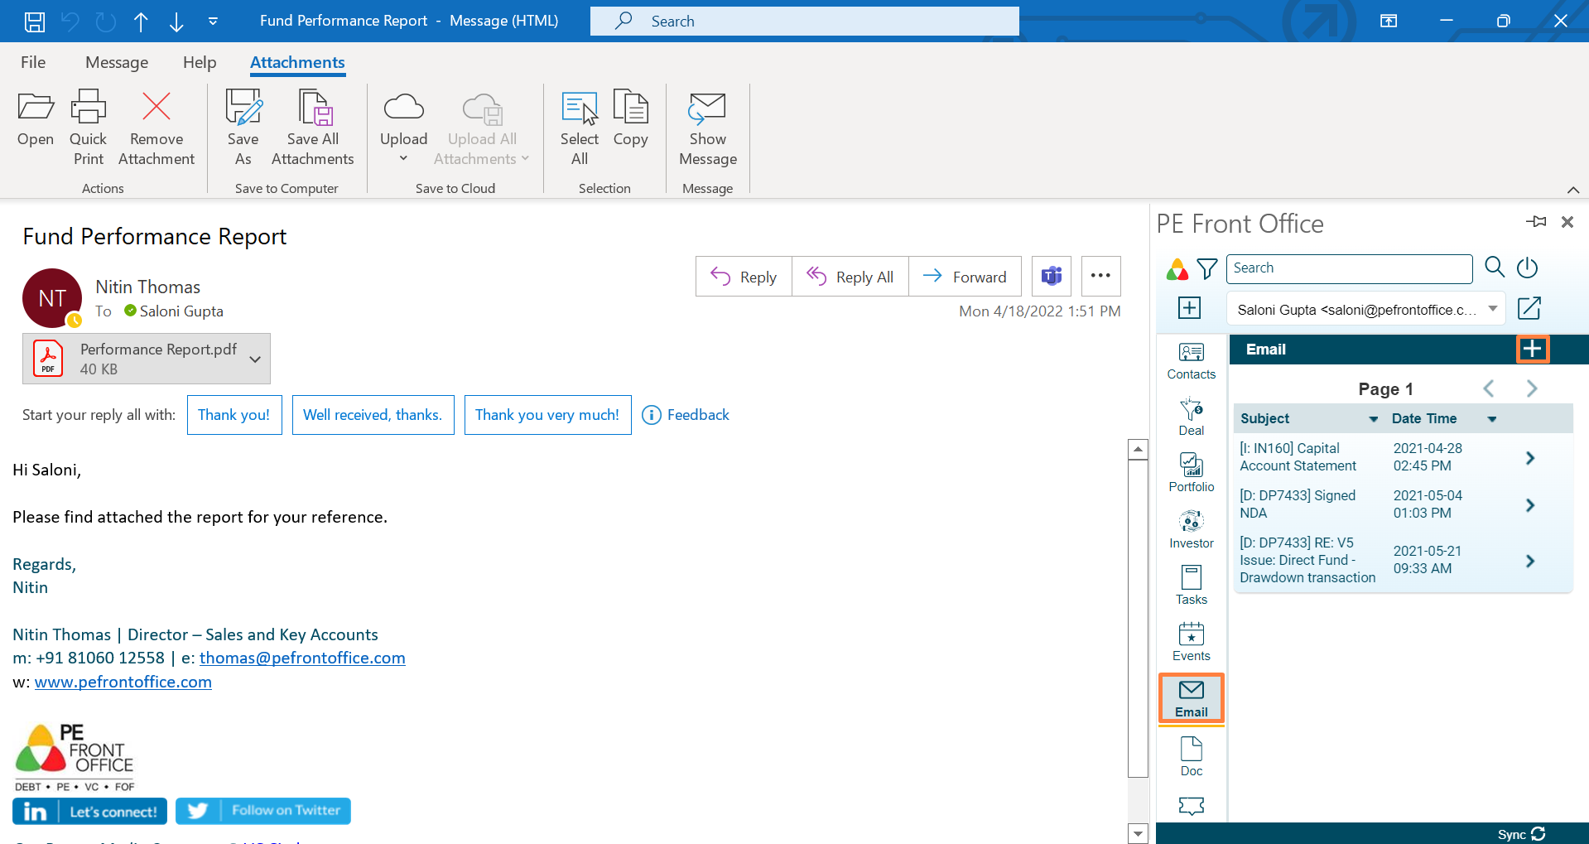This screenshot has height=844, width=1589.
Task: Collapse the ribbon with the chevron
Action: 1573,190
